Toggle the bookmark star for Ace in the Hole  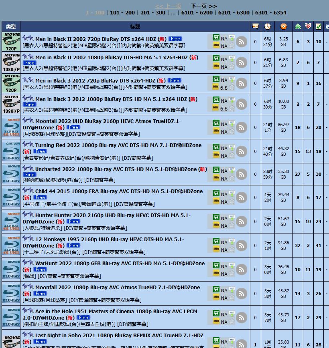click(x=232, y=321)
